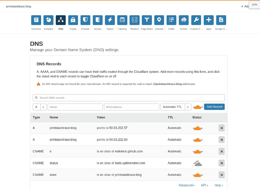Focus the Search DNS records field

129,98
